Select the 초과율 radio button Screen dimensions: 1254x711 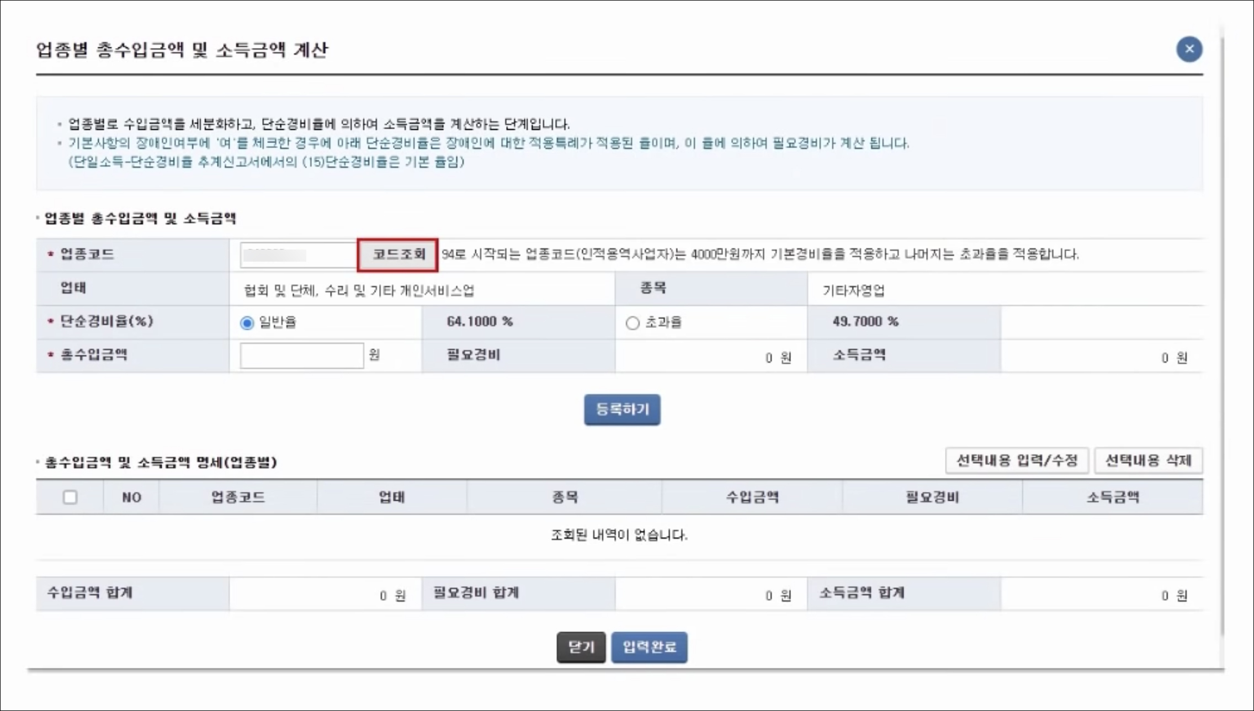click(633, 323)
